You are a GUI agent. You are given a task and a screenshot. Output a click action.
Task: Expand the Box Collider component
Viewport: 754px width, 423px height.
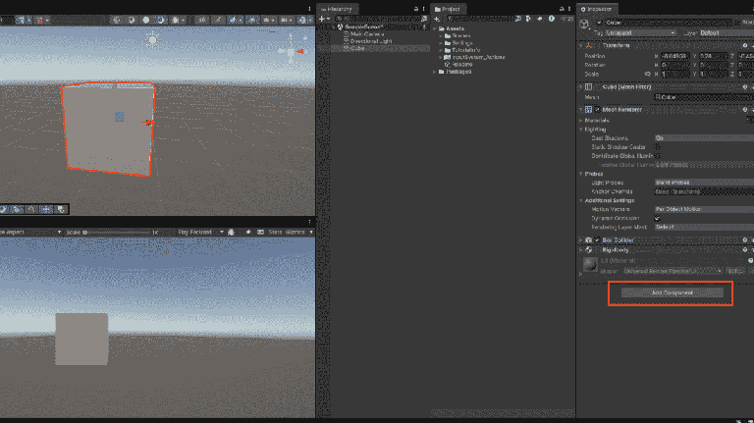(581, 239)
